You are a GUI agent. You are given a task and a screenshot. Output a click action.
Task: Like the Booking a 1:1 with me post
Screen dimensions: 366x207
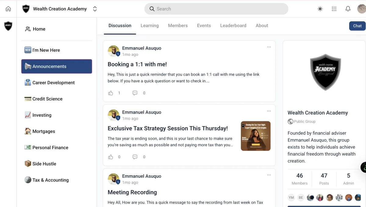point(111,93)
